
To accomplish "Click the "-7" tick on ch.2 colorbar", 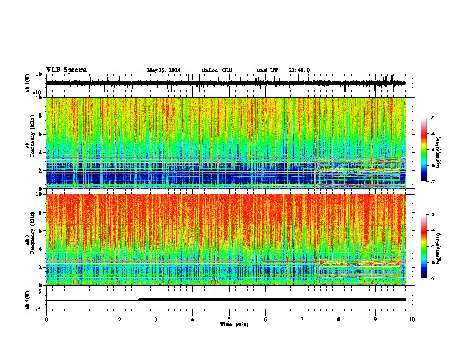I will pyautogui.click(x=432, y=278).
